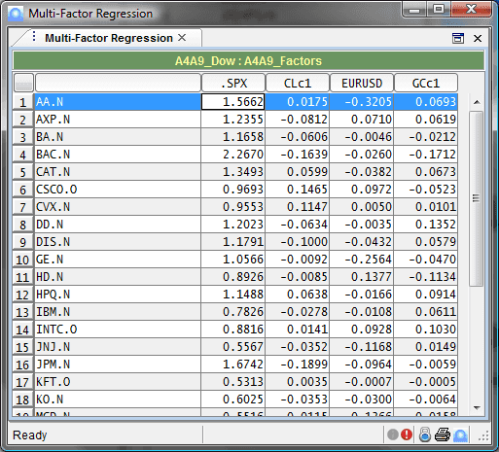Click the CLc1 column header

click(x=298, y=83)
